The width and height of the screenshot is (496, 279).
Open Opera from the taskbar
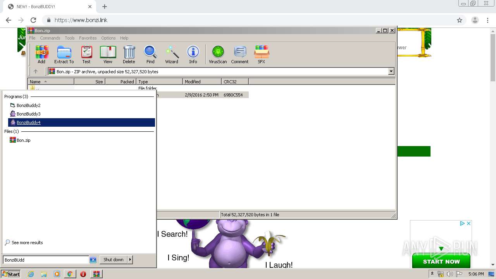[x=83, y=274]
